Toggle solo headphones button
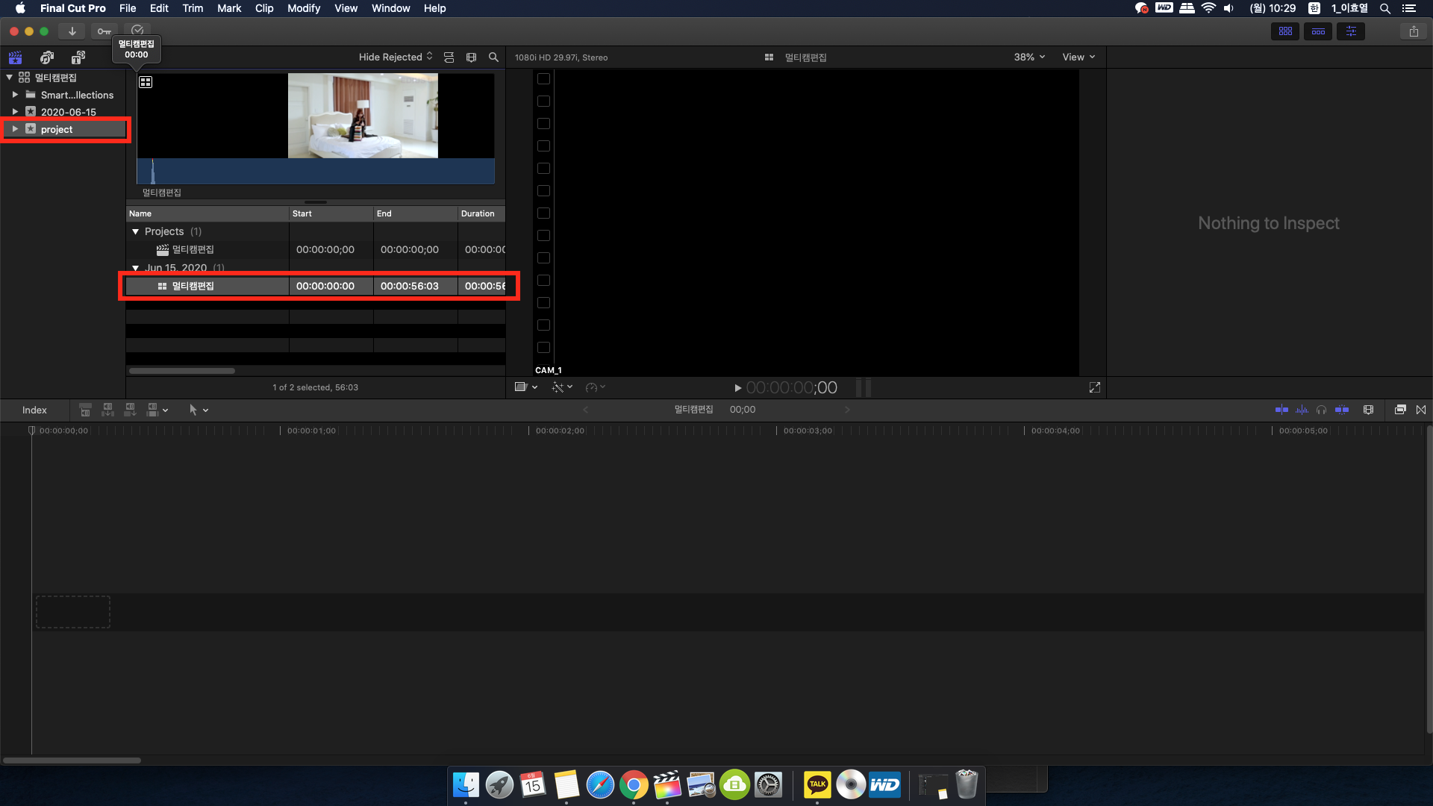Image resolution: width=1433 pixels, height=806 pixels. pyautogui.click(x=1321, y=410)
